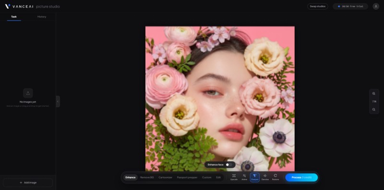This screenshot has width=384, height=190.
Task: Toggle the Enhance face switch
Action: (229, 165)
